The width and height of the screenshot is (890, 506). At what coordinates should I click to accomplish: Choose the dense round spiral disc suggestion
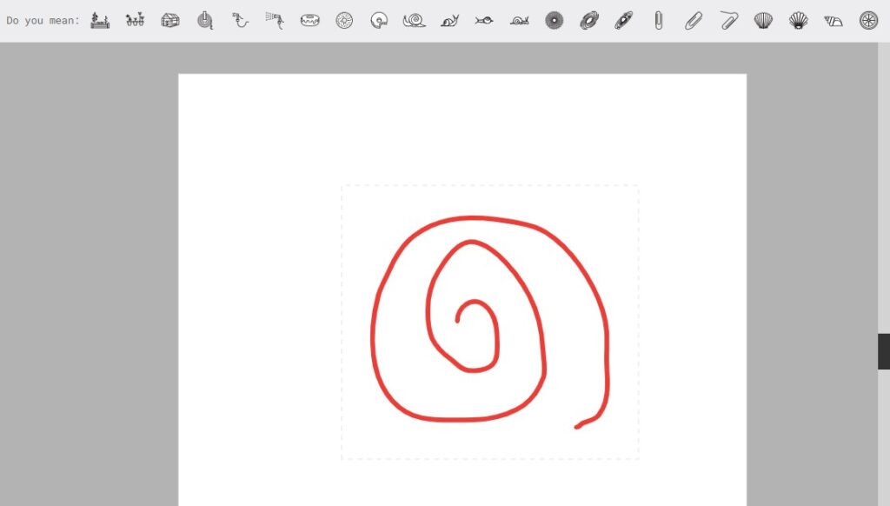pyautogui.click(x=554, y=21)
